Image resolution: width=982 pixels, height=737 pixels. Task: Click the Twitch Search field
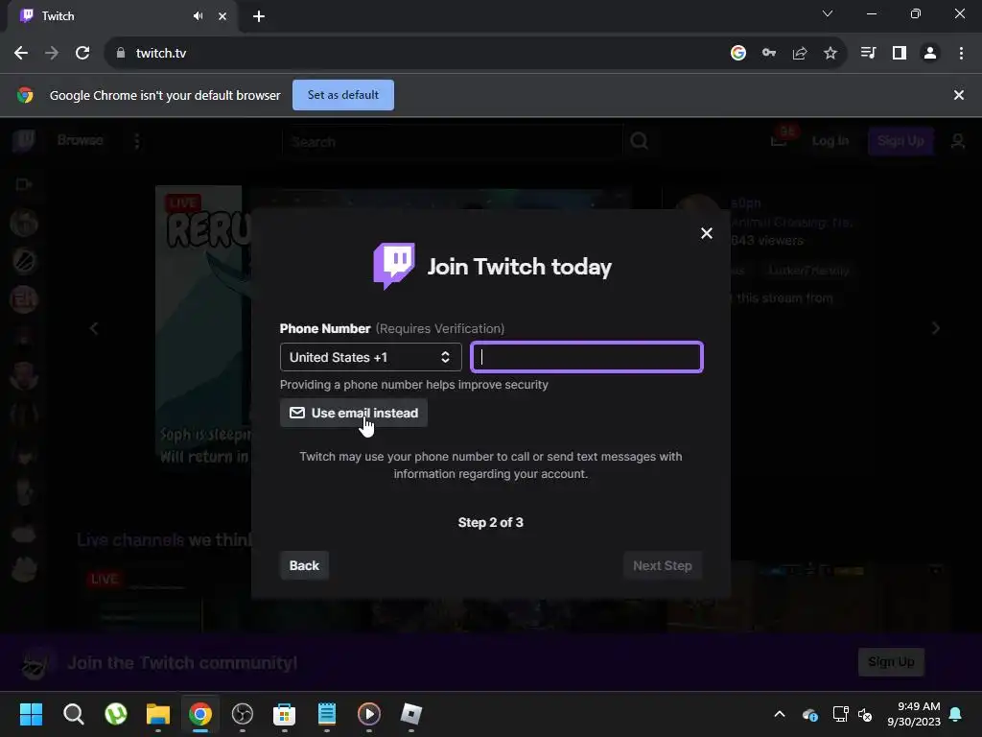pos(453,142)
